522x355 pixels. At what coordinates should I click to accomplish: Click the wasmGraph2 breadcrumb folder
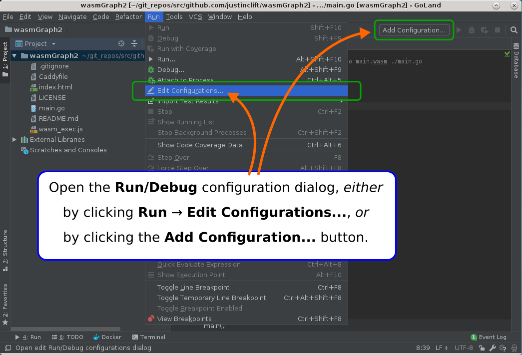click(x=33, y=29)
